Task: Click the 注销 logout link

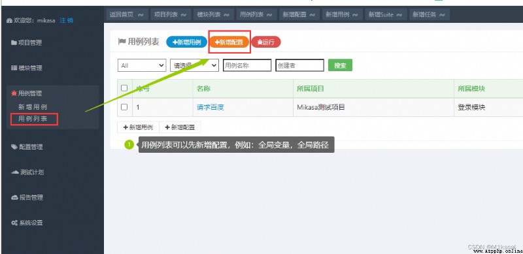Action: pyautogui.click(x=66, y=21)
